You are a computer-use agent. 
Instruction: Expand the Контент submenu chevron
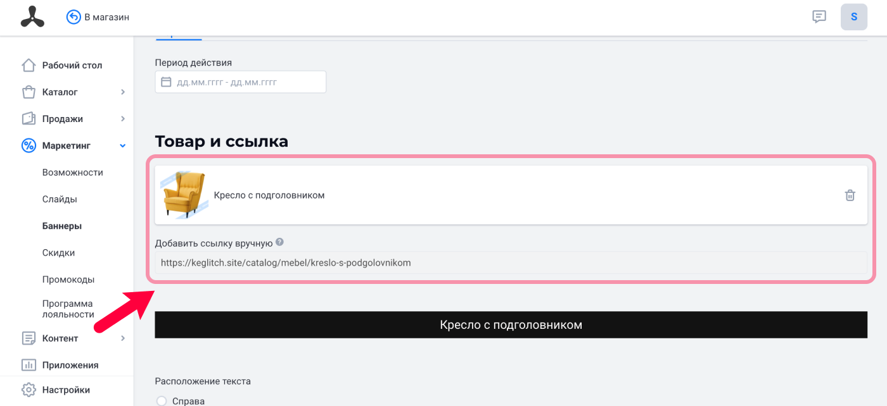123,338
